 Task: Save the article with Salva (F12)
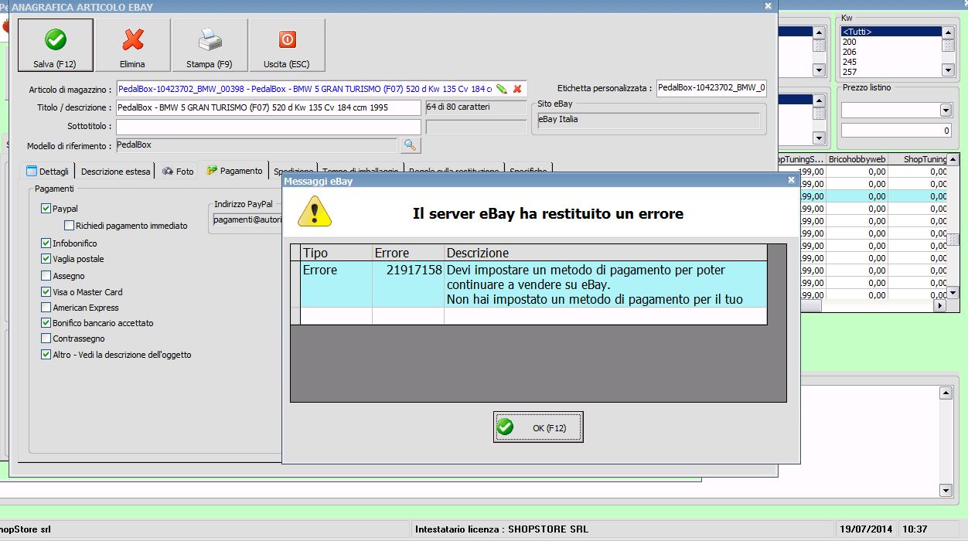point(55,45)
